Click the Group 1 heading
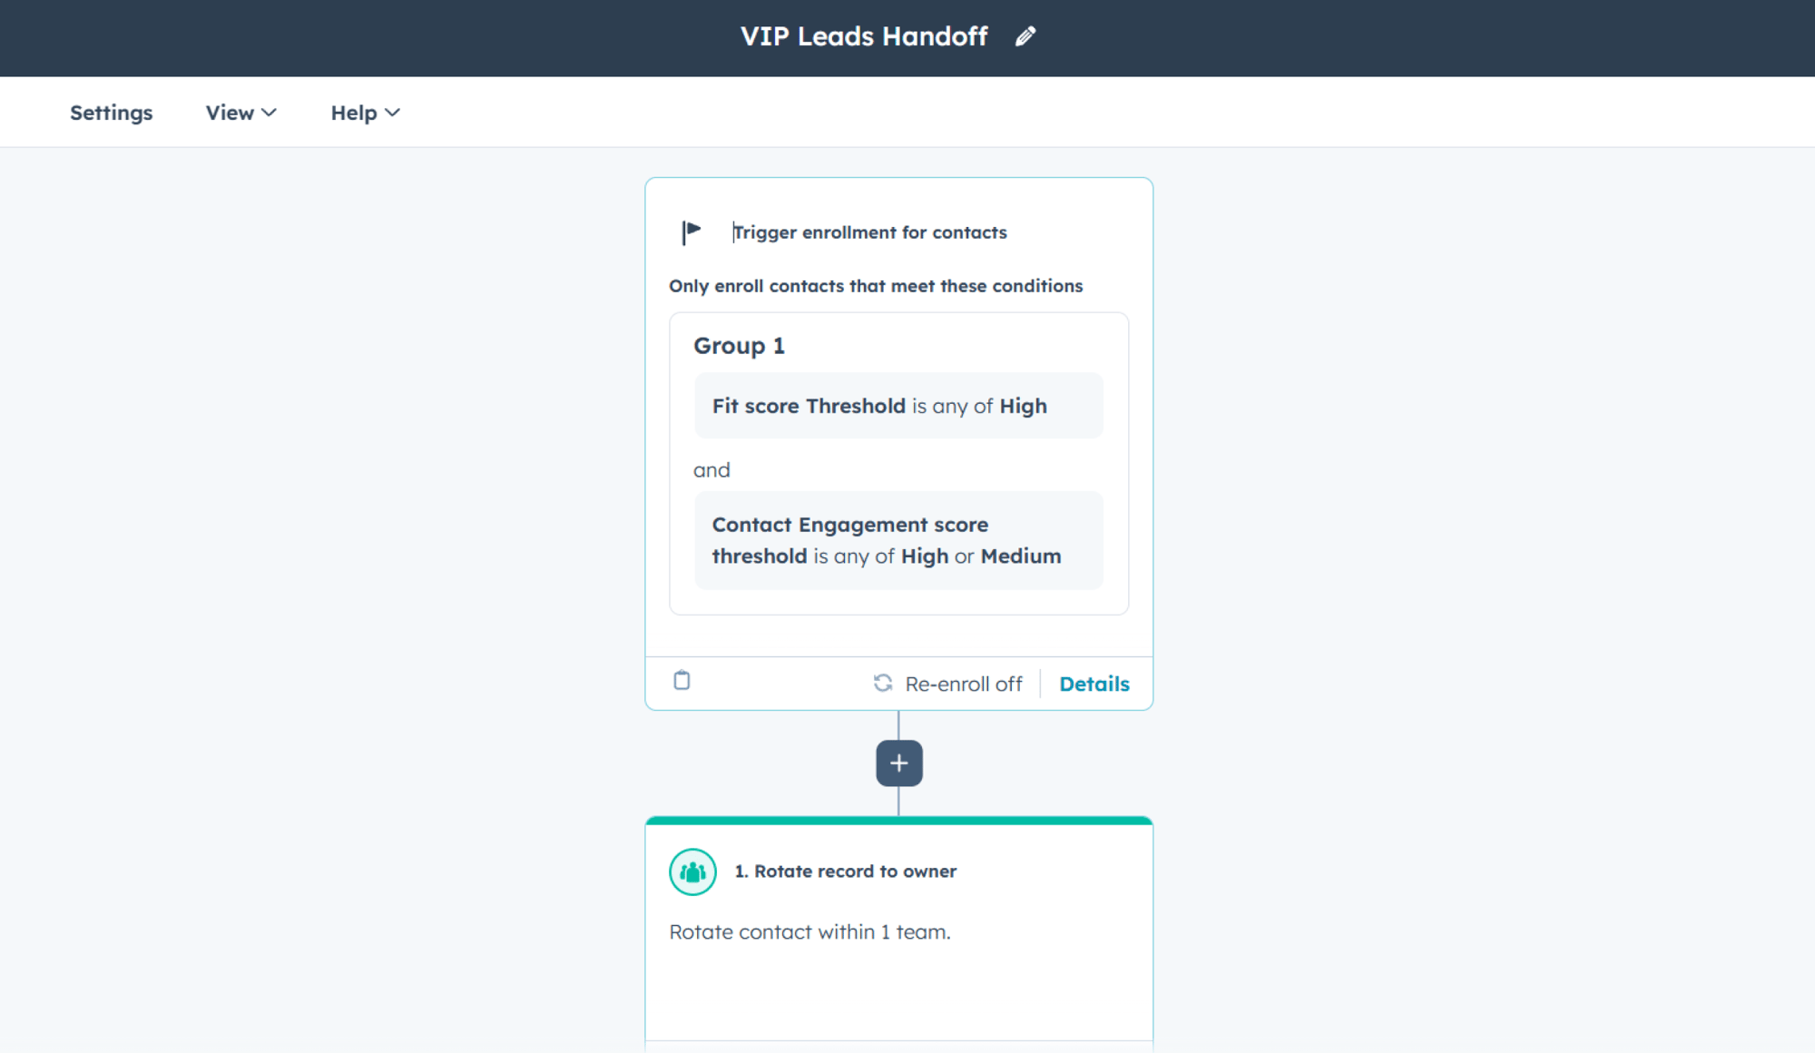The width and height of the screenshot is (1815, 1053). click(x=739, y=346)
